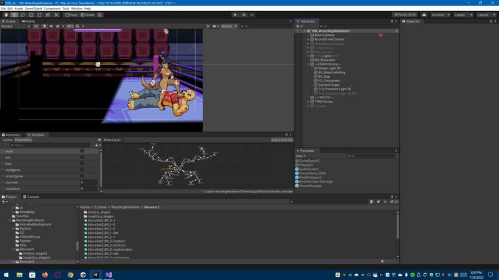Image resolution: width=499 pixels, height=280 pixels.
Task: Toggle the win trigger parameter
Action: click(82, 157)
